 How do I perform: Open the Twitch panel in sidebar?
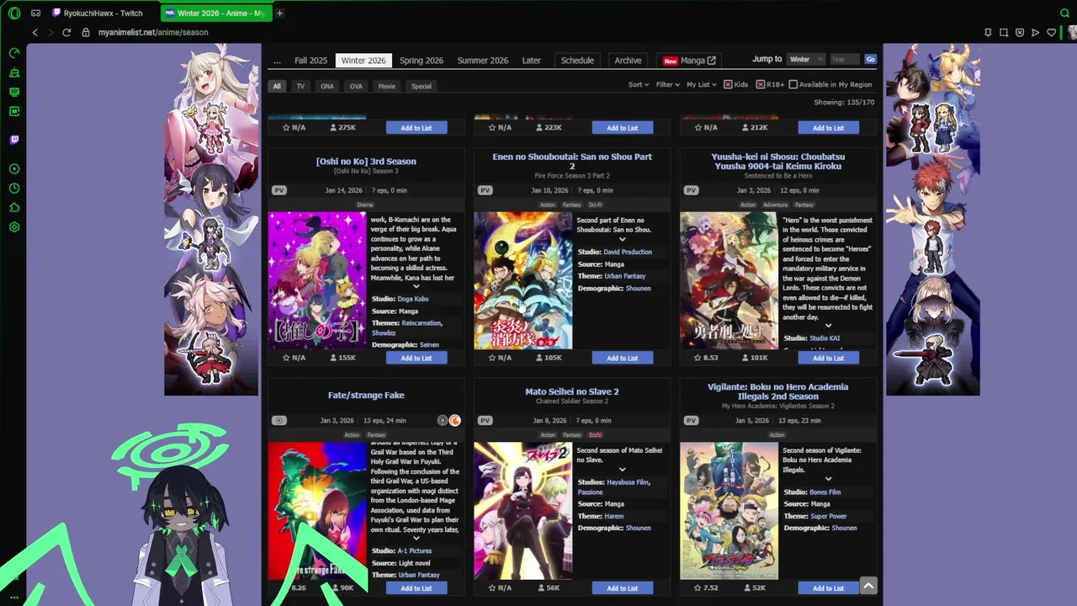[14, 140]
